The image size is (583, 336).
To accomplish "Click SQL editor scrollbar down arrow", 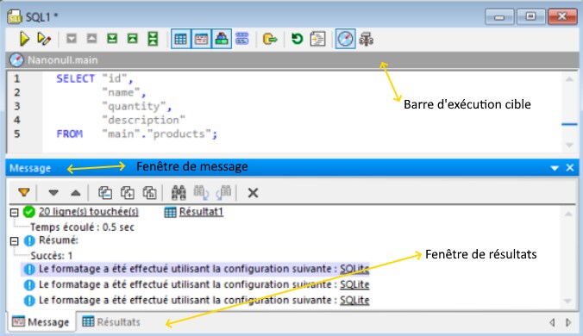I will [x=569, y=145].
